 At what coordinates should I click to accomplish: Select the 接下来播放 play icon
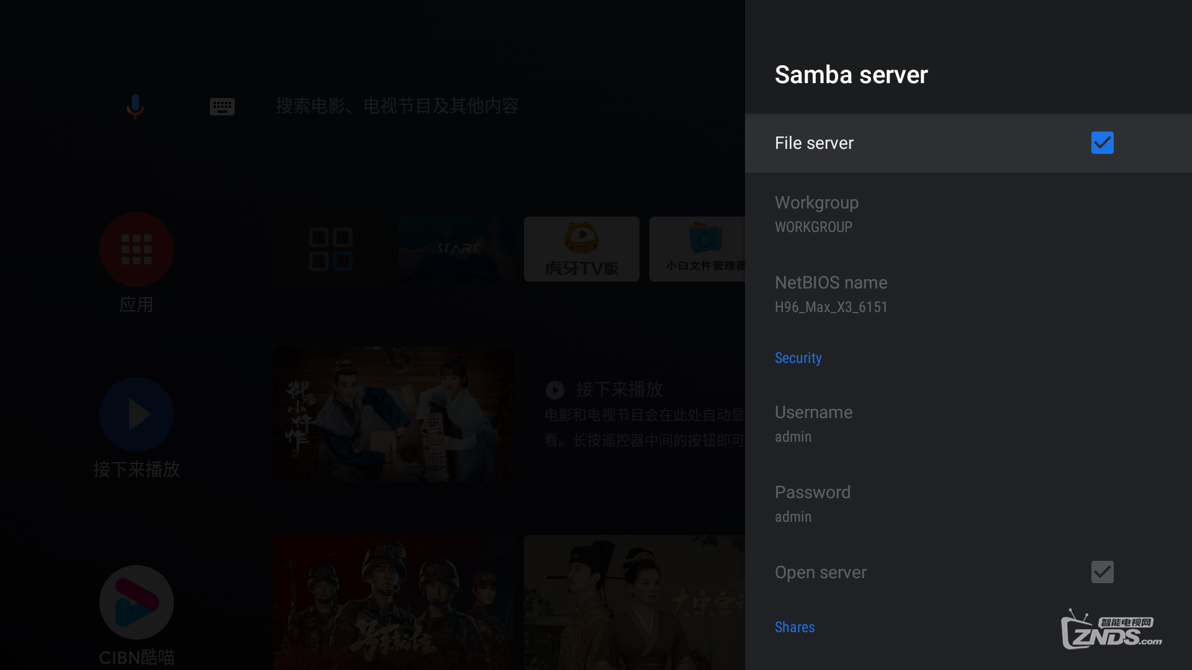[x=136, y=414]
